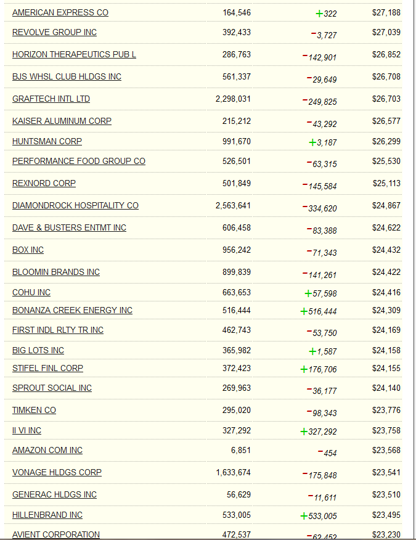
Task: Select Amazon's 6,851 shares value
Action: tap(241, 451)
